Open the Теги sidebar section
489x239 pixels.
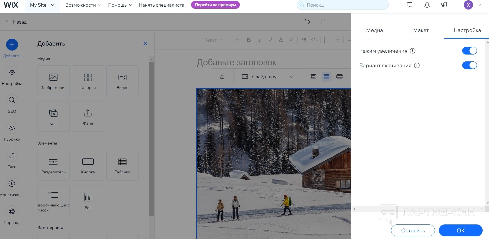click(x=12, y=160)
